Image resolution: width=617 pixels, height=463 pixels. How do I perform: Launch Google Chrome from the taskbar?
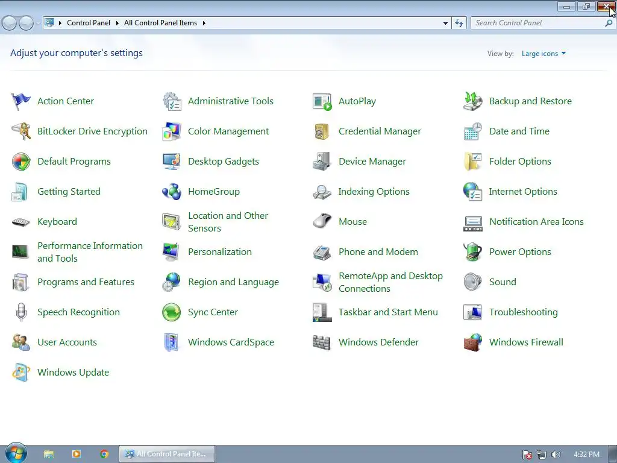click(x=104, y=455)
